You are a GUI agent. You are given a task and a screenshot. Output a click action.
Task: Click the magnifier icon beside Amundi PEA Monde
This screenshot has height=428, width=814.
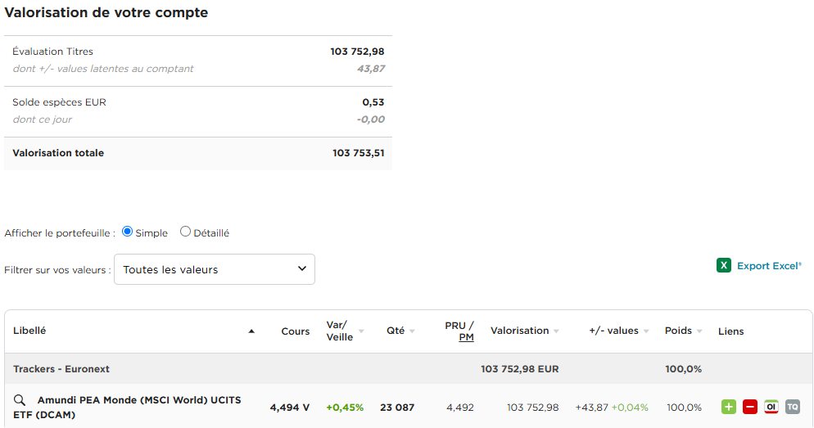pos(19,400)
